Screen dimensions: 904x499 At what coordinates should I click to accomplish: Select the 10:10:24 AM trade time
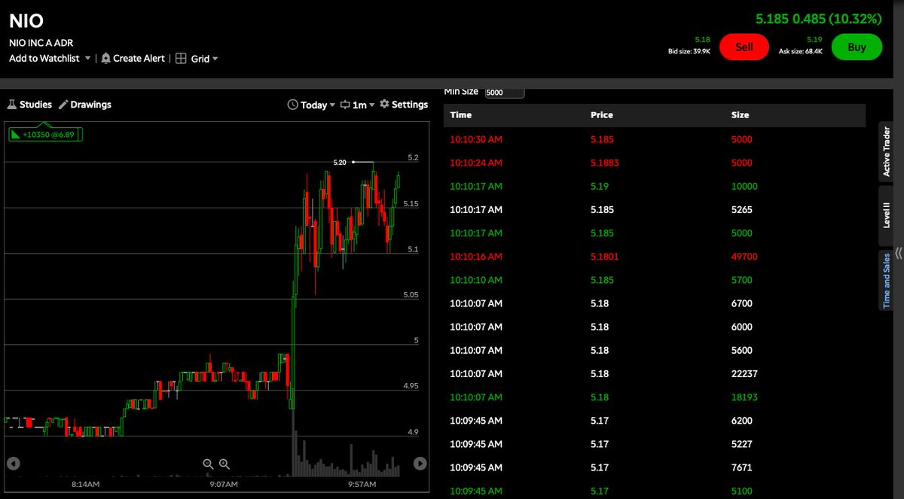pyautogui.click(x=476, y=163)
